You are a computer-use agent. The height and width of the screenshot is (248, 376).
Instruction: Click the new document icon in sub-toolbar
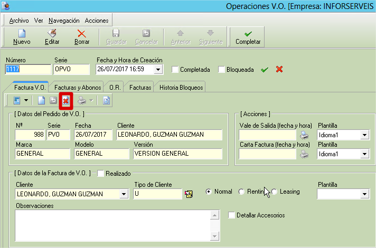(42, 100)
